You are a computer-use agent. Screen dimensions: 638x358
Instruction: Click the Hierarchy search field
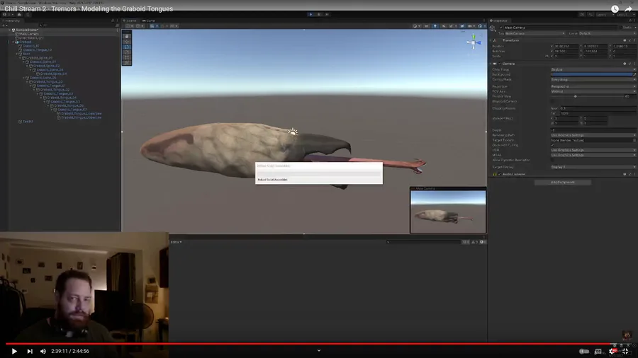[x=77, y=25]
